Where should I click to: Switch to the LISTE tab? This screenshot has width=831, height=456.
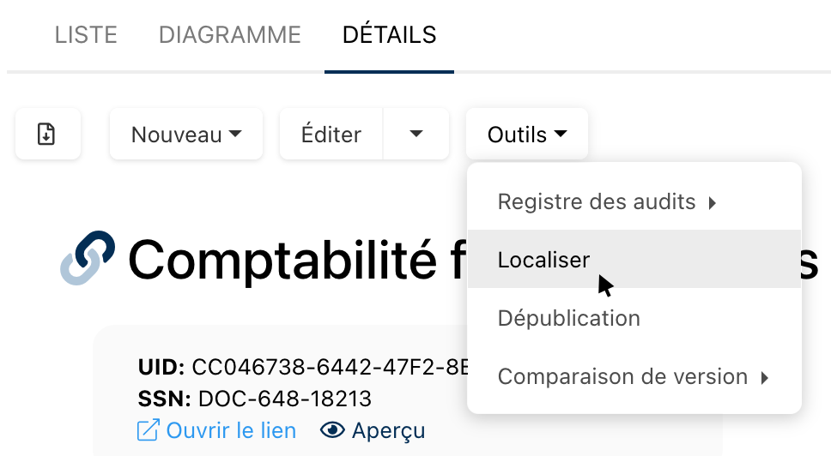point(86,35)
